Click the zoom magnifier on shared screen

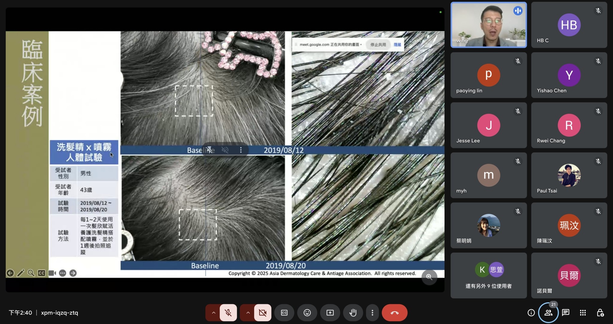(429, 277)
